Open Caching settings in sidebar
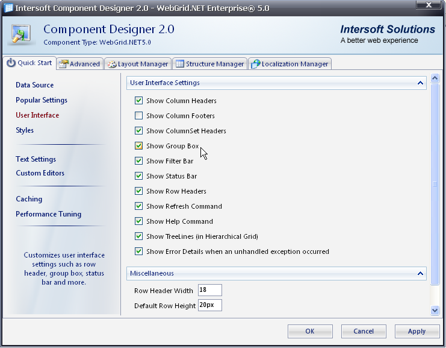 pyautogui.click(x=29, y=199)
